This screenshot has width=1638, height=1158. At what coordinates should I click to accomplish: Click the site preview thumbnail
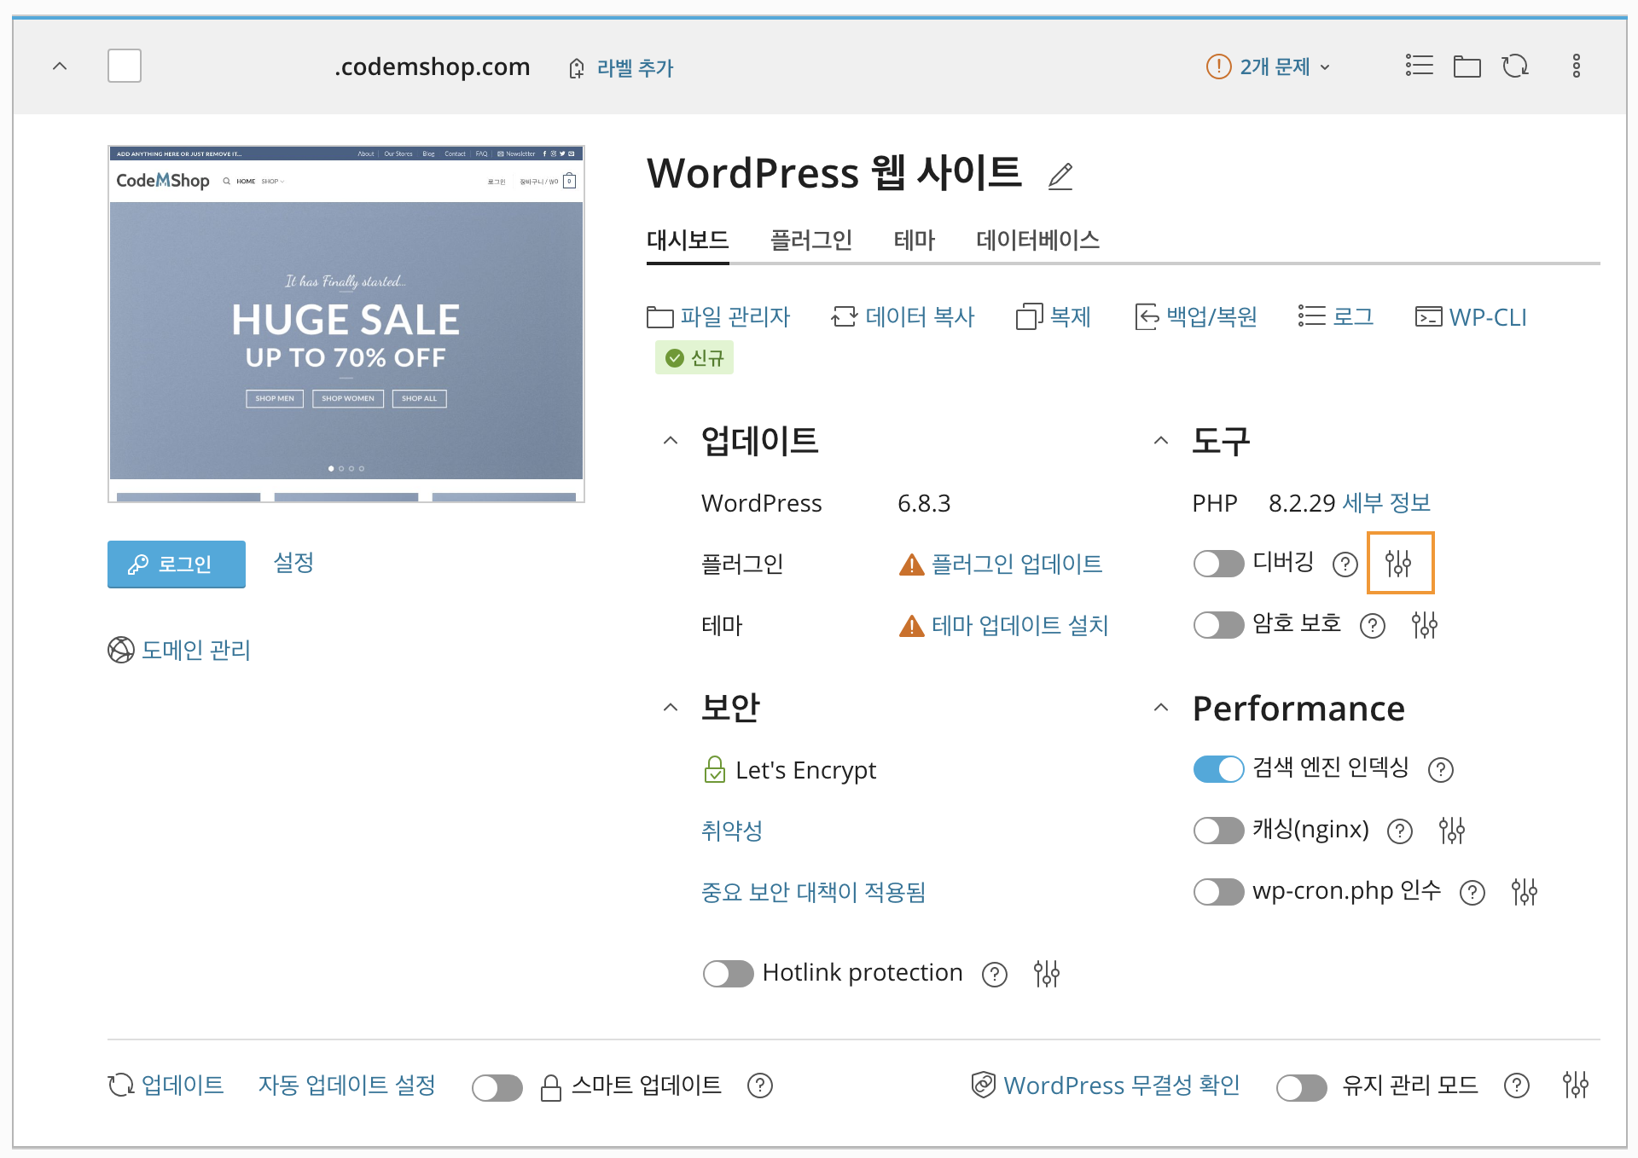pyautogui.click(x=346, y=324)
